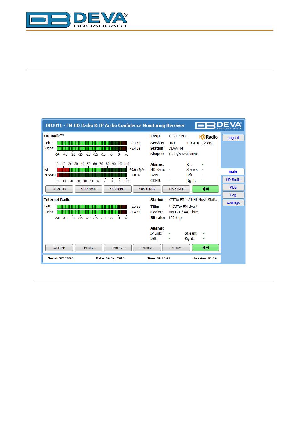Click the Internet Radio Right level meter
This screenshot has height=426, width=299.
click(92, 212)
